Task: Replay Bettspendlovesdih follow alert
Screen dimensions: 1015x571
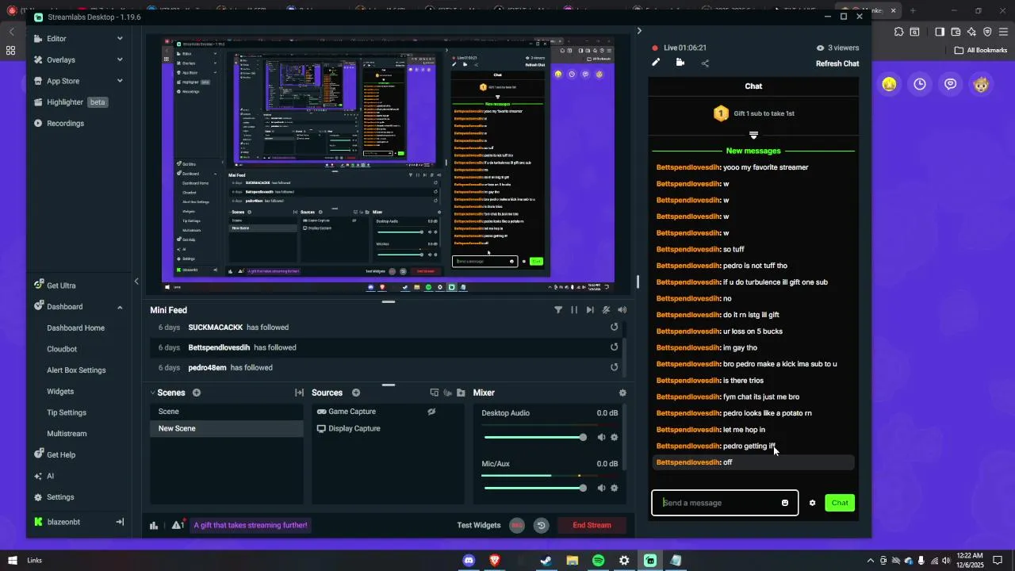Action: (x=614, y=347)
